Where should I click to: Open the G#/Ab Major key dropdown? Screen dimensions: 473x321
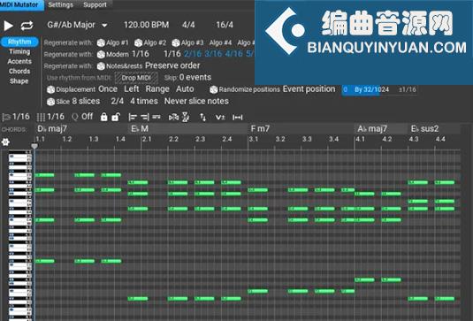[77, 25]
